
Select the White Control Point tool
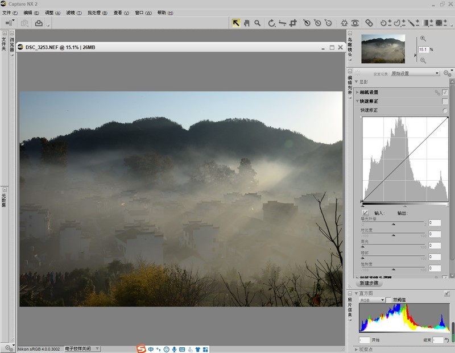click(x=328, y=23)
